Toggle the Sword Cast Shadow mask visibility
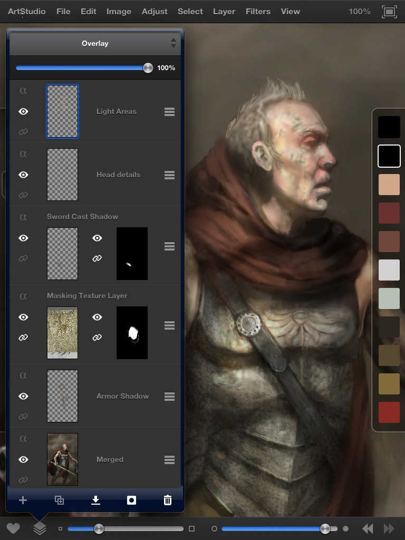The height and width of the screenshot is (540, 405). click(97, 238)
